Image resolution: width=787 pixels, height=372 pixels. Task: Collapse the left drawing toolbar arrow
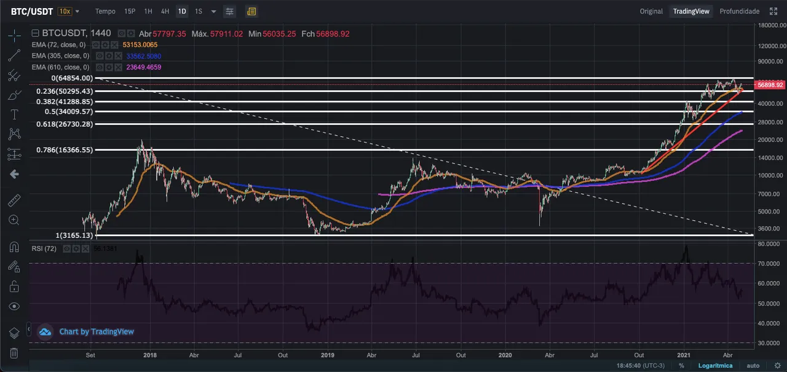tap(29, 330)
